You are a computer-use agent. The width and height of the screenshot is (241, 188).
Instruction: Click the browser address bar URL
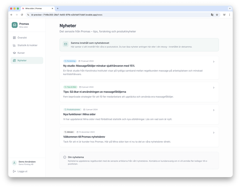66,14
